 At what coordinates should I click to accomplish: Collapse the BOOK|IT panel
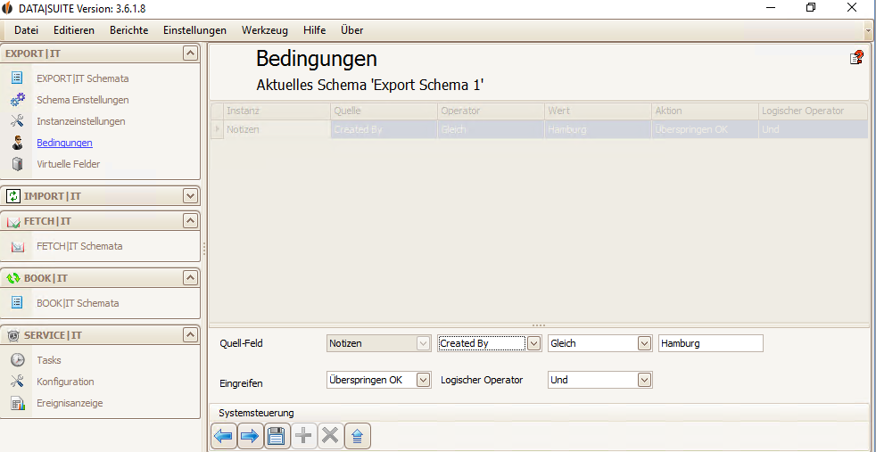(190, 278)
